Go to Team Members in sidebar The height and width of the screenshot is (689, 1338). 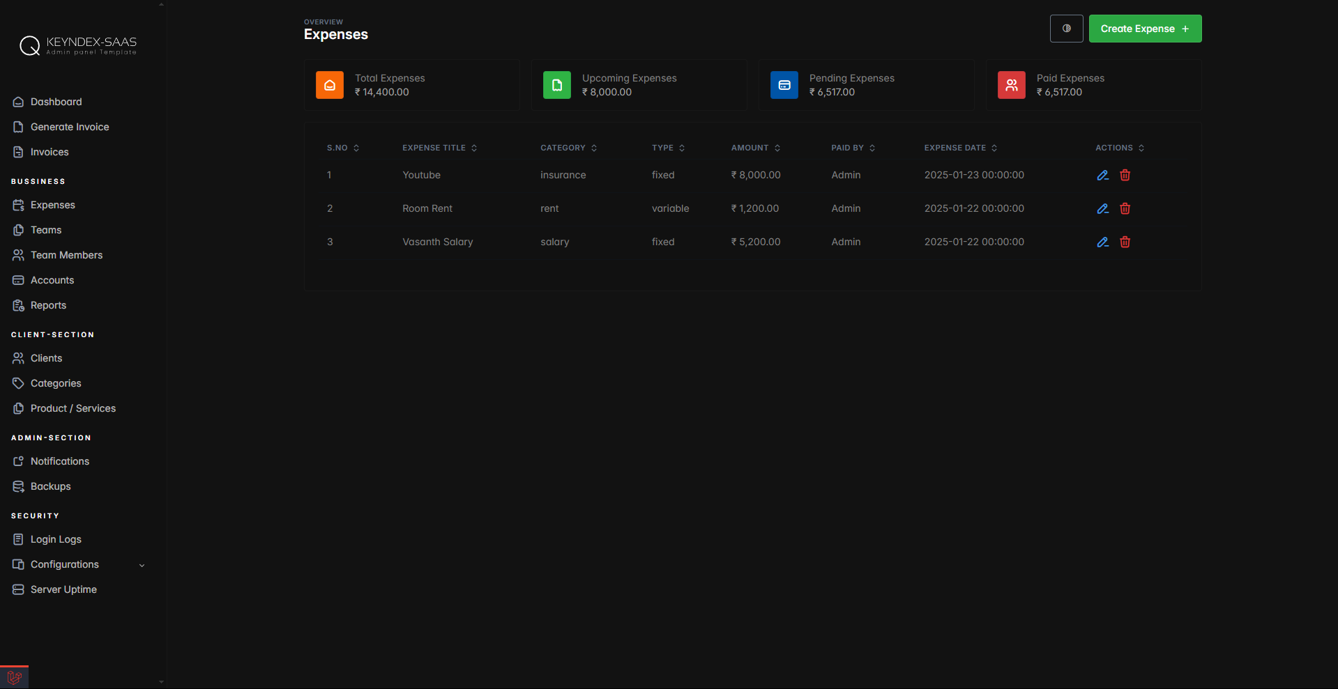point(66,255)
